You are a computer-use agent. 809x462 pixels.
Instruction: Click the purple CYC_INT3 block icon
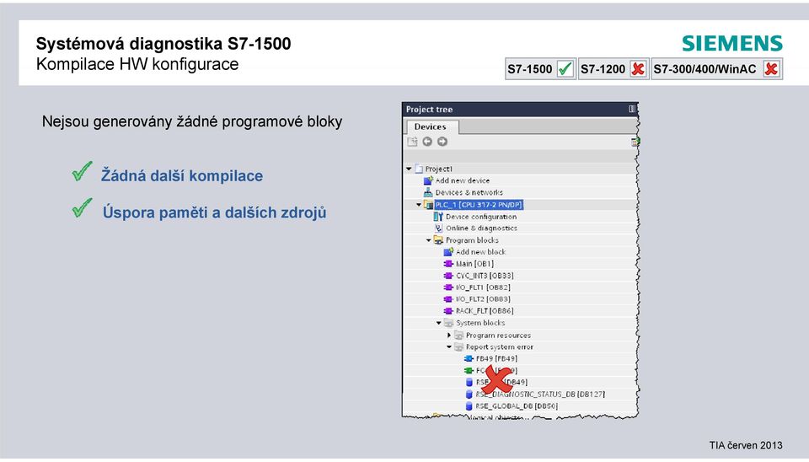(x=448, y=276)
